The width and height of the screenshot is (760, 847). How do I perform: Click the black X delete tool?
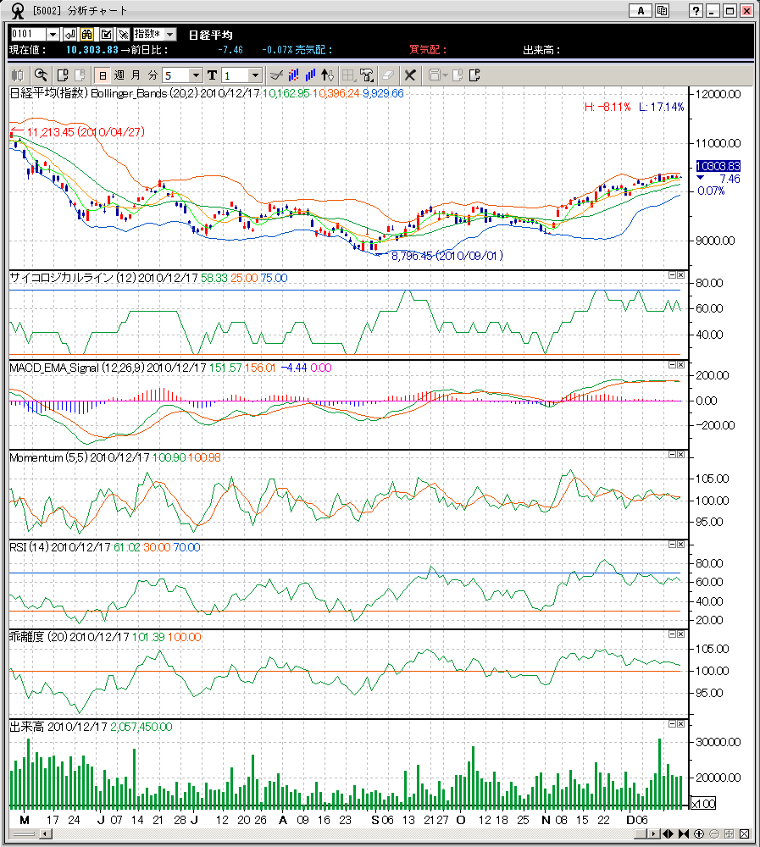(410, 75)
